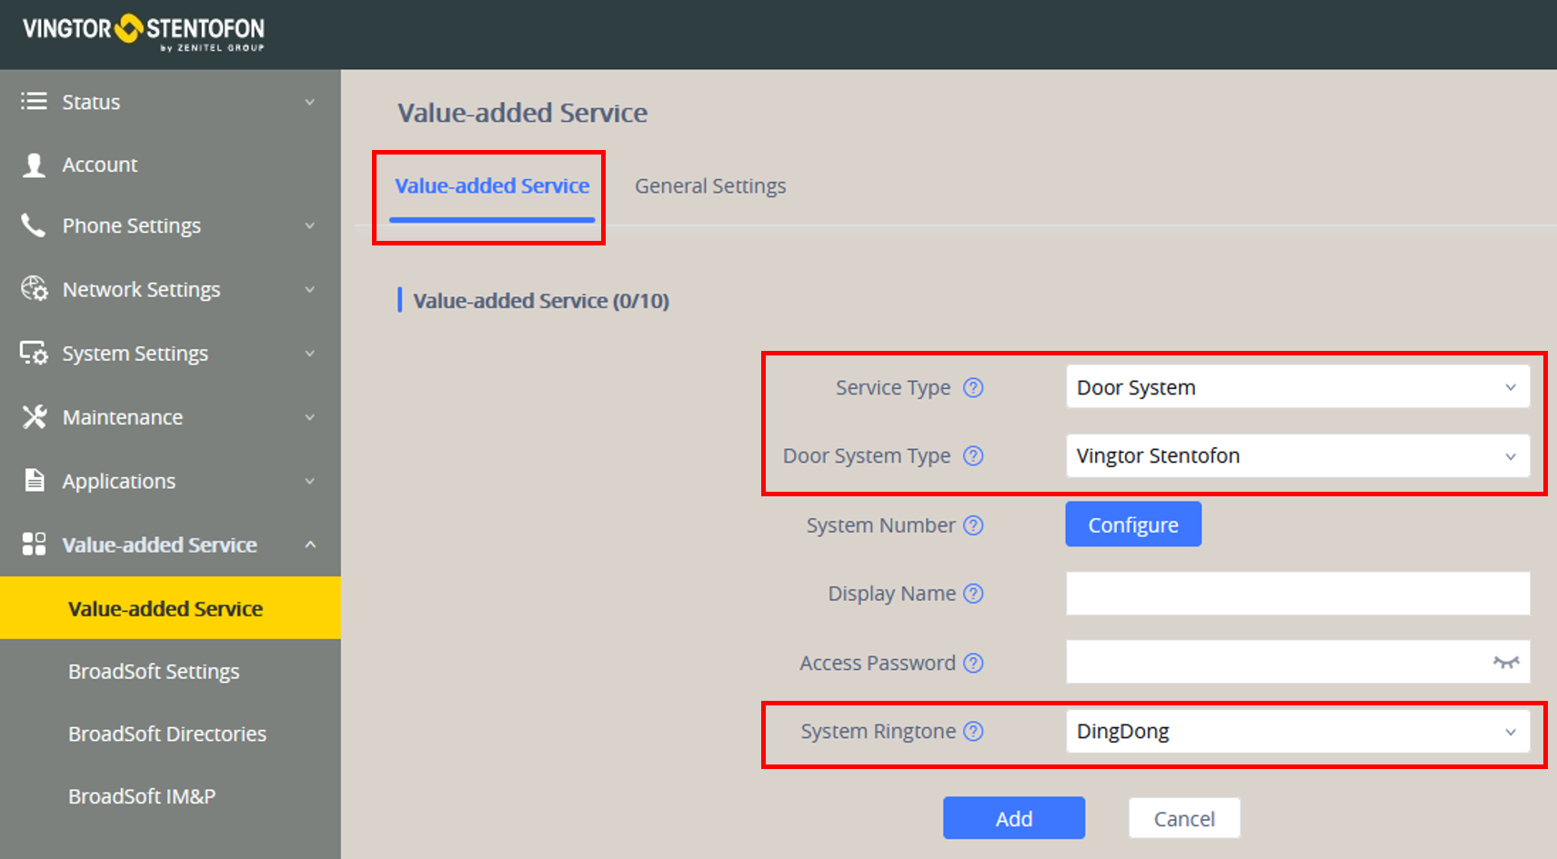
Task: Click the help icon beside Door System Type
Action: pyautogui.click(x=973, y=456)
